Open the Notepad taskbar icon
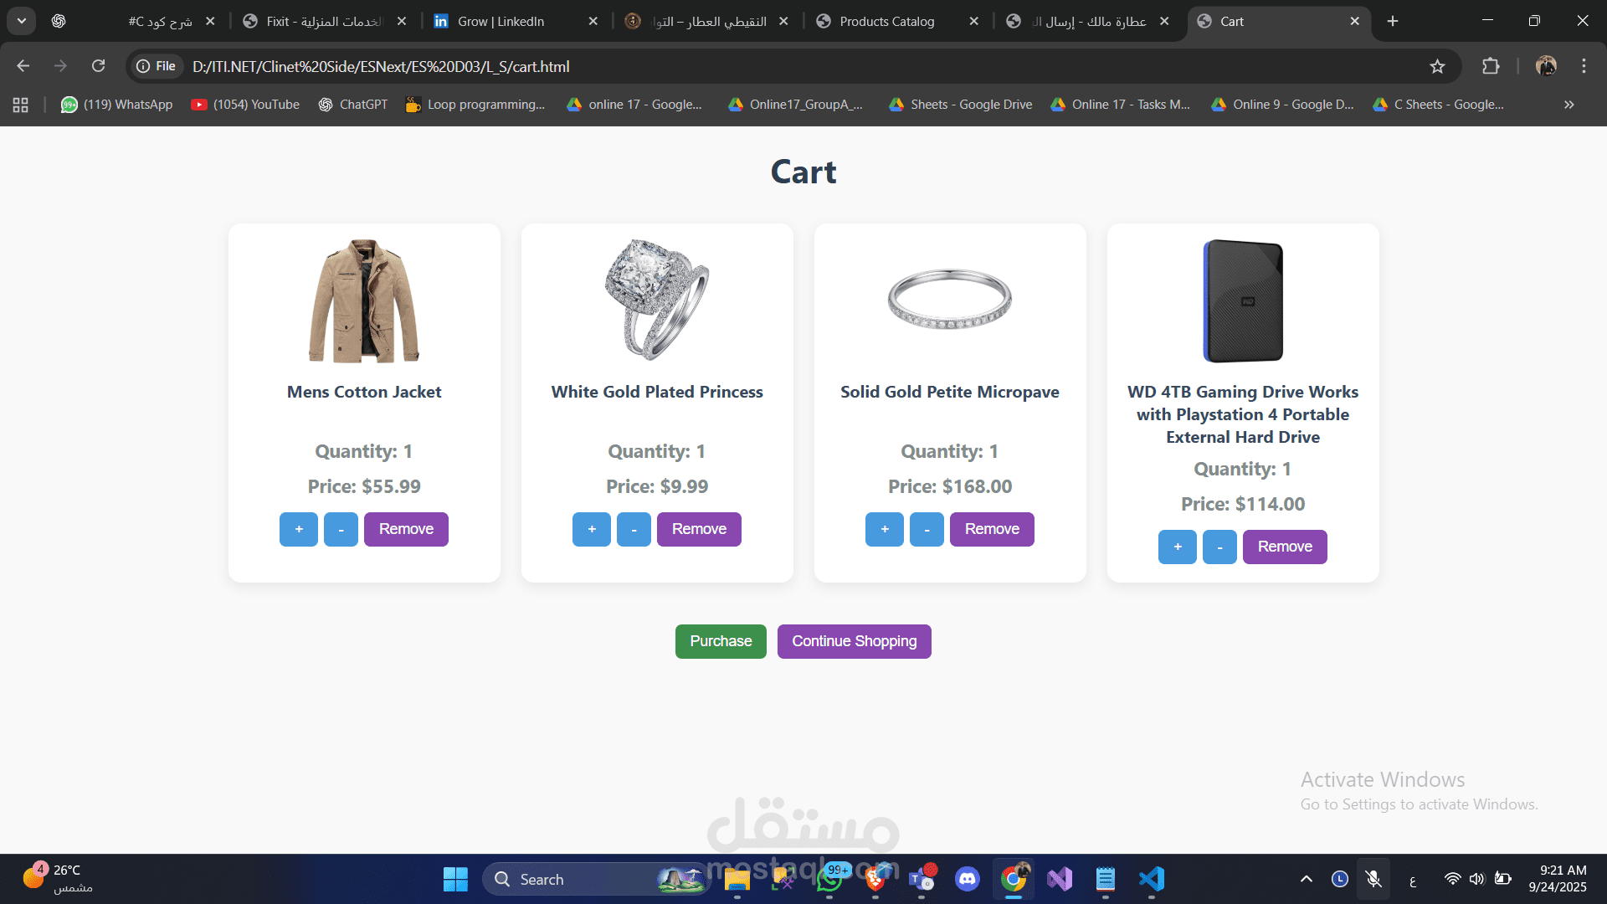Viewport: 1607px width, 904px height. pyautogui.click(x=1106, y=880)
